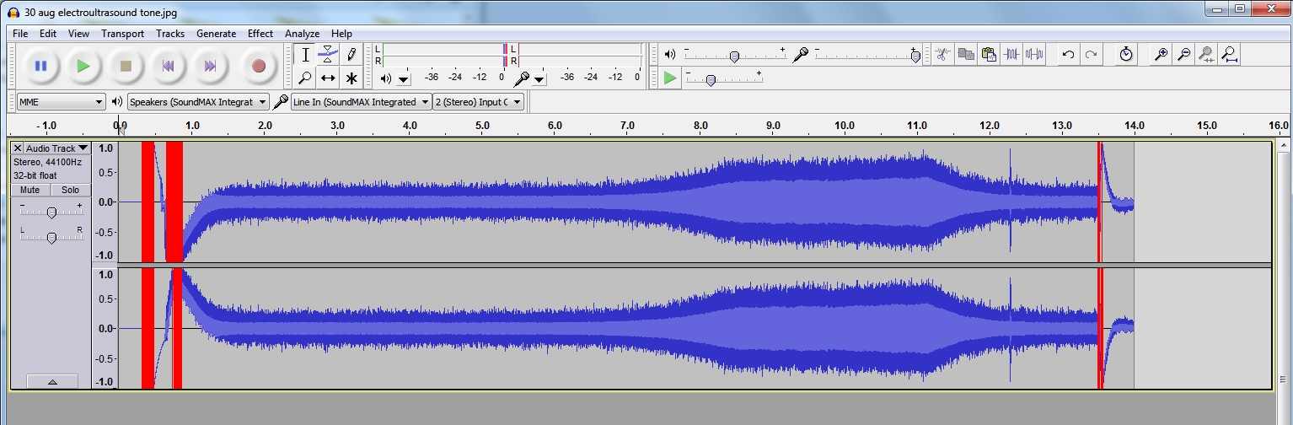The height and width of the screenshot is (425, 1293).
Task: Solo the Audio Track
Action: point(70,190)
